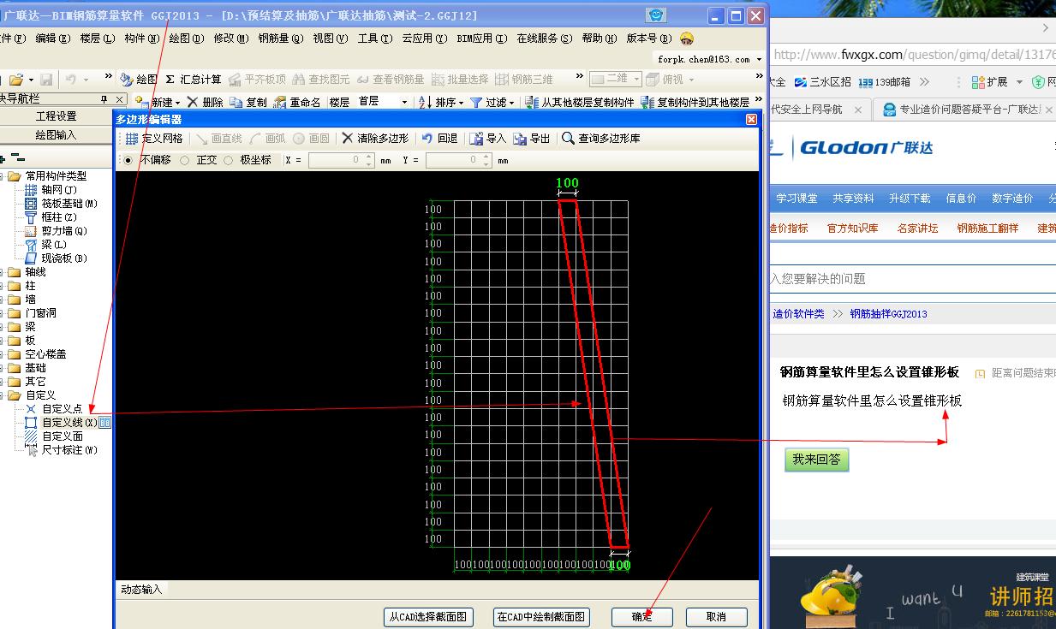Click 从CAD选择截面图 button
The height and width of the screenshot is (629, 1056).
click(427, 617)
